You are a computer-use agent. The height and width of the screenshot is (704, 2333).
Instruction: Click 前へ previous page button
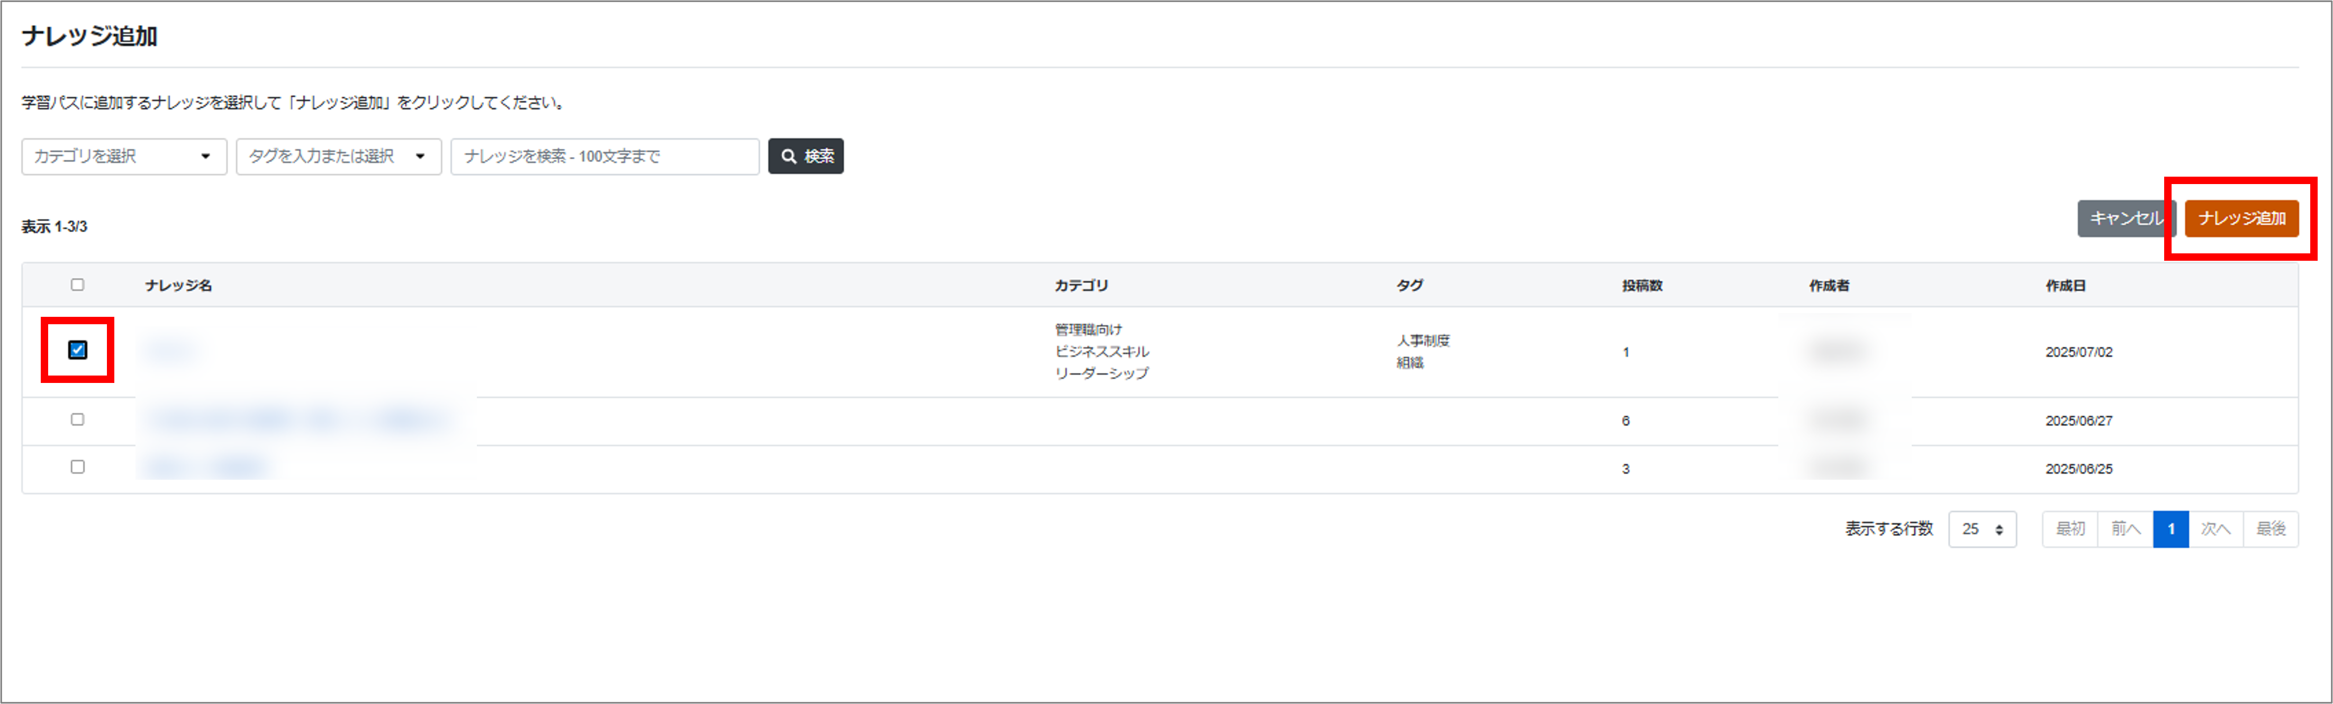pos(2124,529)
